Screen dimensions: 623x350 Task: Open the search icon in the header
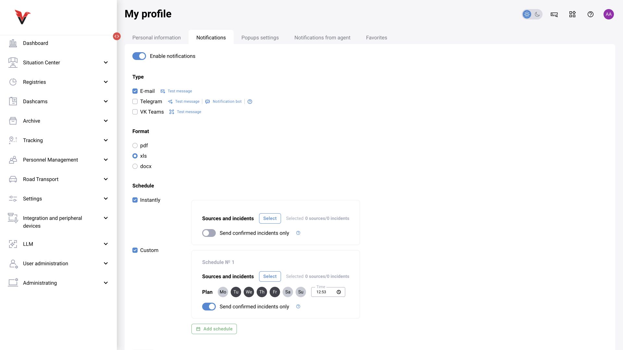tap(554, 14)
